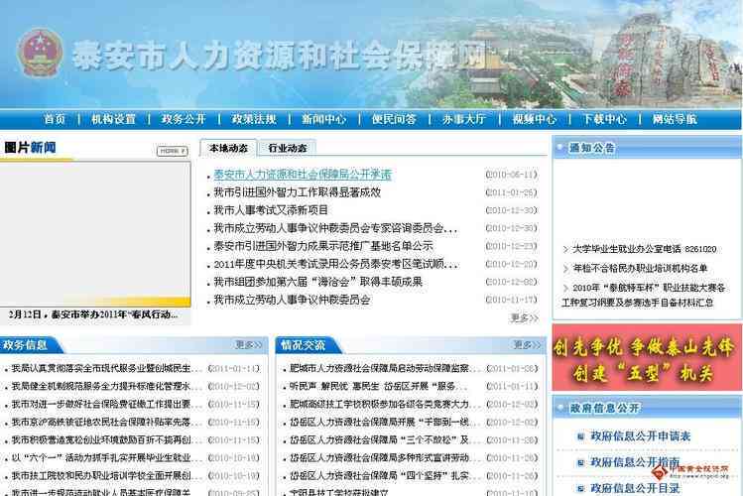This screenshot has width=743, height=496.
Task: Open the 首页 home menu item
Action: [x=55, y=119]
